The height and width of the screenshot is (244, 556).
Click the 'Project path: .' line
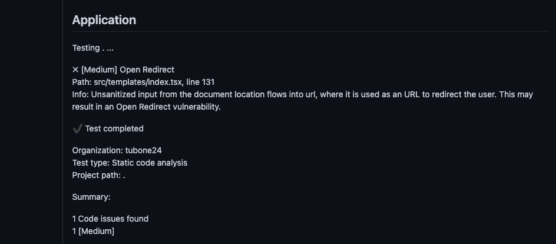[98, 175]
